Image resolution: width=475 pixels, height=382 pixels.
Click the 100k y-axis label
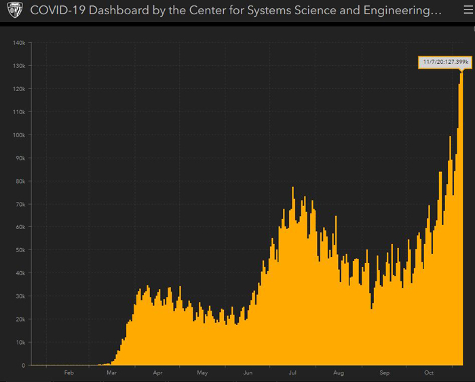(x=19, y=135)
